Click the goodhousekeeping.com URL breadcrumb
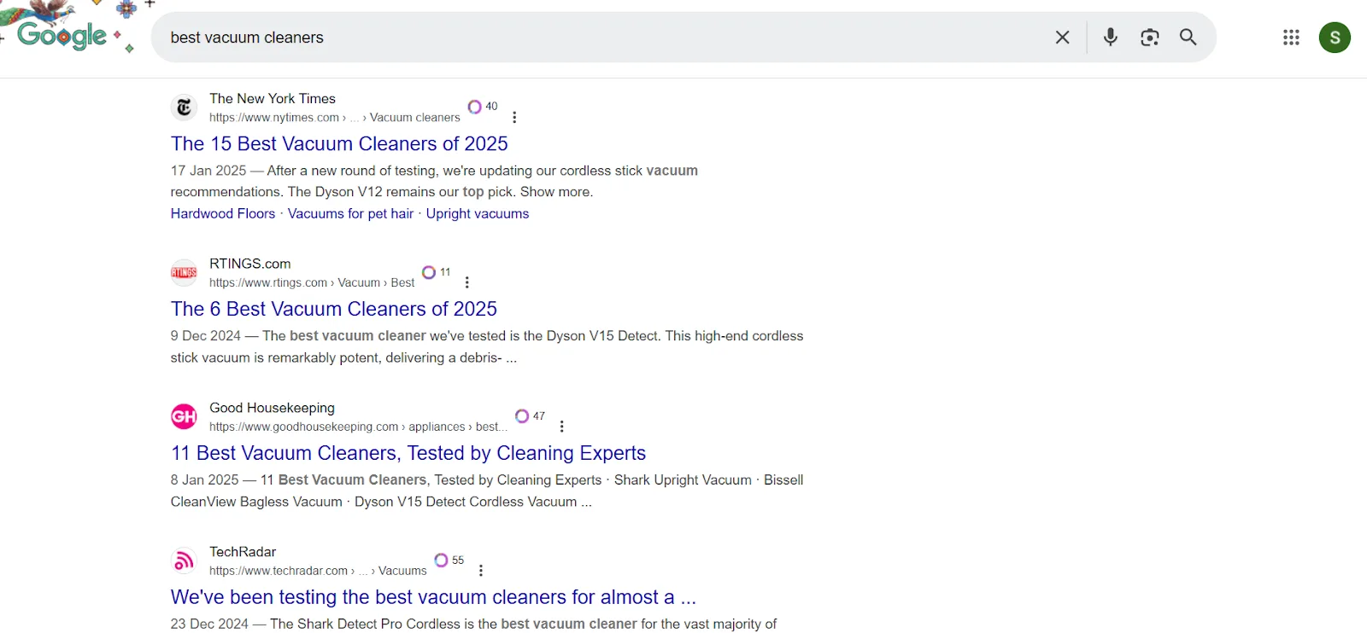Screen dimensions: 1367x633 pos(358,427)
